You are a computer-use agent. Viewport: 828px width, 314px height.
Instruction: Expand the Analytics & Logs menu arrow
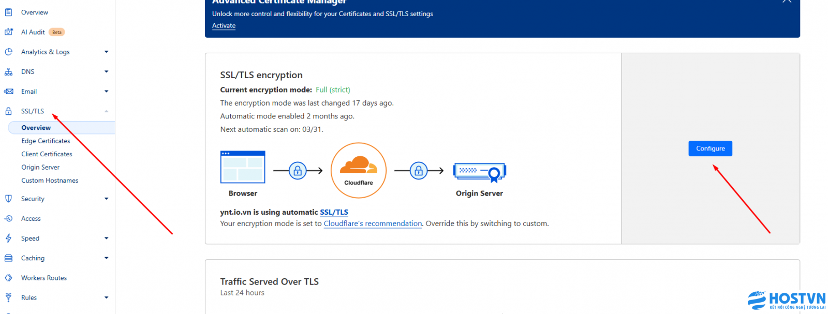106,52
